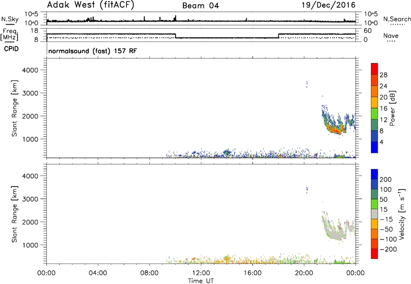Click the 'Time UT' axis title
411x284 pixels.
tap(201, 281)
